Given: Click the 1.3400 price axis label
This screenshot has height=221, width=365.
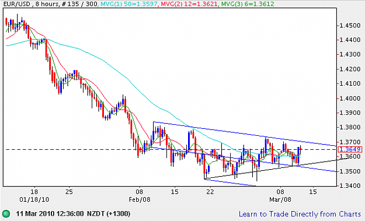Looking at the screenshot, I should click(x=350, y=185).
